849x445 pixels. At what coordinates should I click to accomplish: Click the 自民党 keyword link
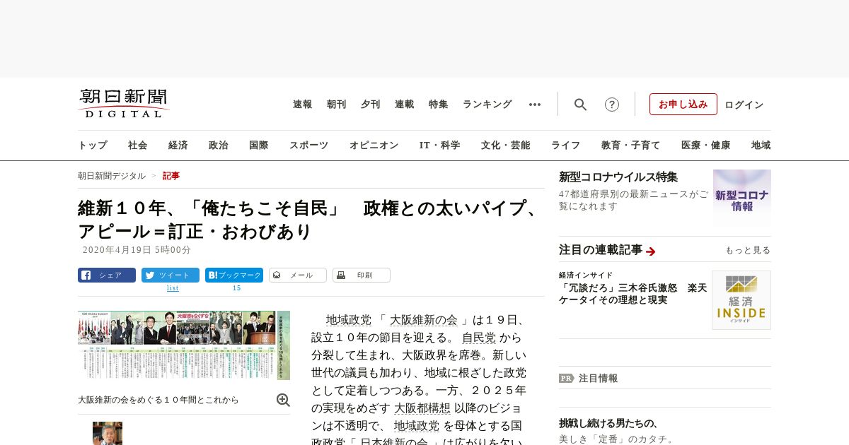[479, 337]
